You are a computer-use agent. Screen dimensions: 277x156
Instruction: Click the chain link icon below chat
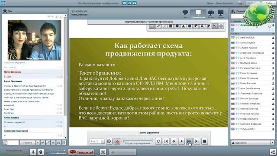click(48, 143)
